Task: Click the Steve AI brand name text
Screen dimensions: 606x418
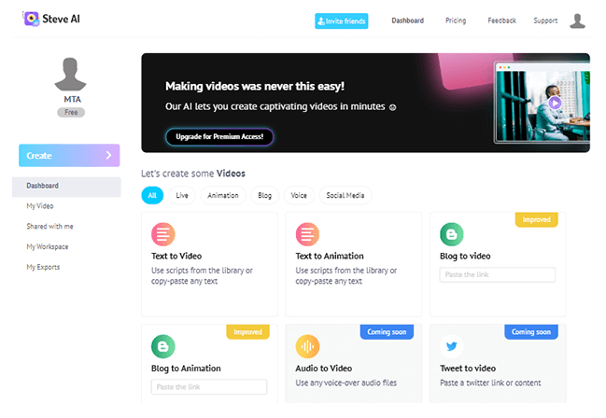Action: tap(61, 19)
